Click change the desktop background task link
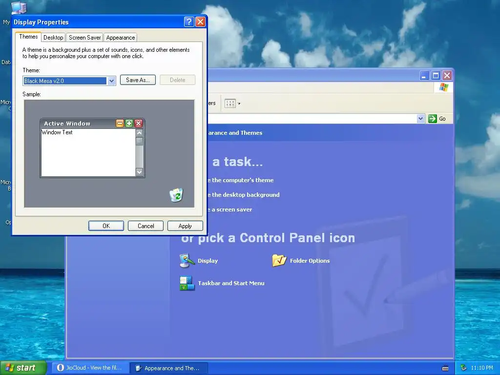This screenshot has width=500, height=375. pos(244,195)
